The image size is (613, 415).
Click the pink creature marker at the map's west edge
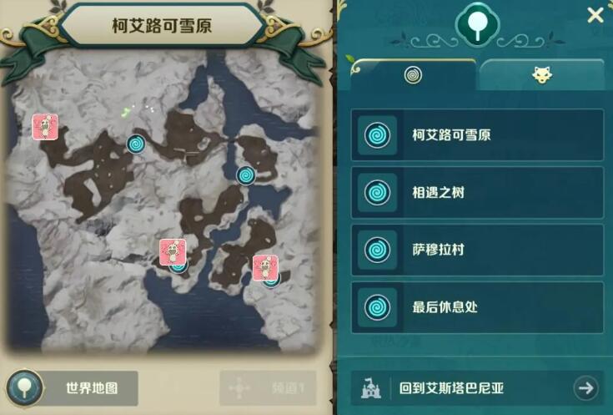click(x=45, y=126)
